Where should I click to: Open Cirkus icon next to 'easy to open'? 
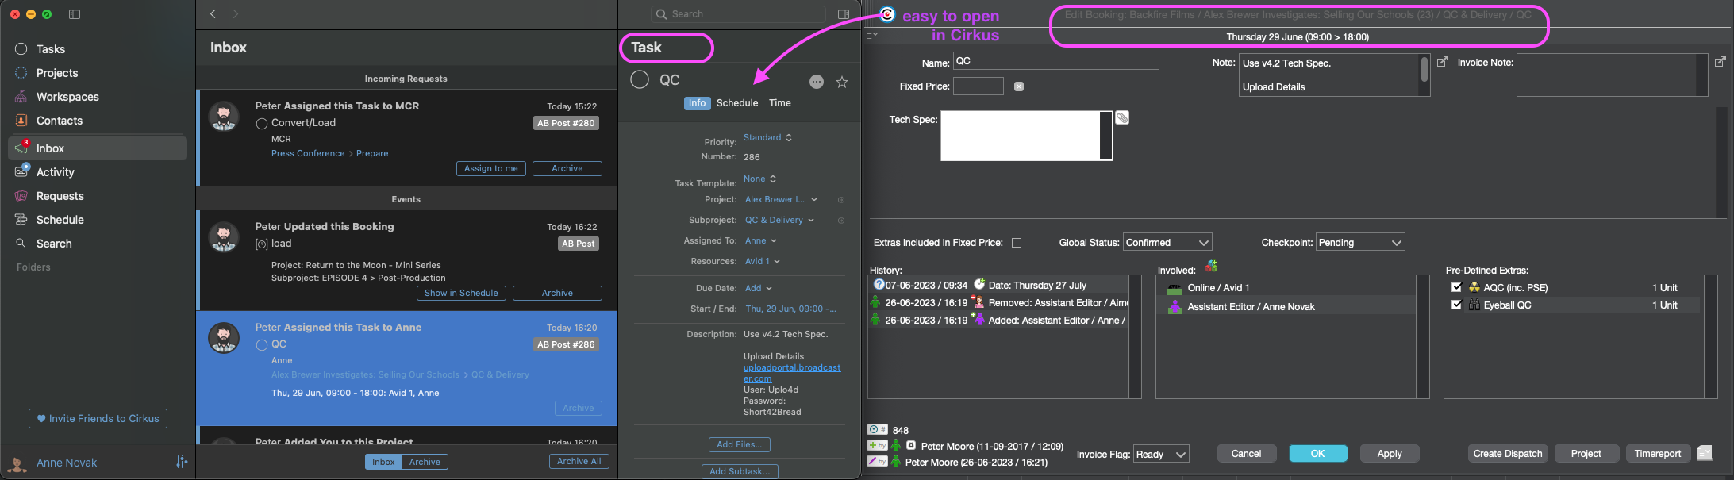tap(886, 14)
